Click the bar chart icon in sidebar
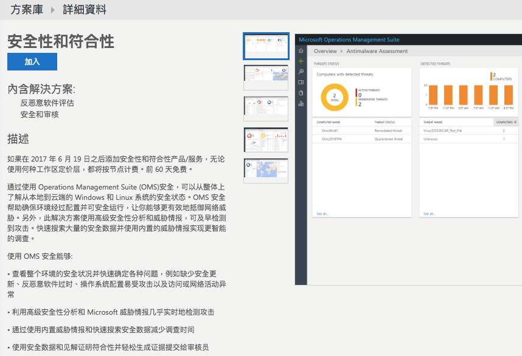522x356 pixels. click(301, 103)
